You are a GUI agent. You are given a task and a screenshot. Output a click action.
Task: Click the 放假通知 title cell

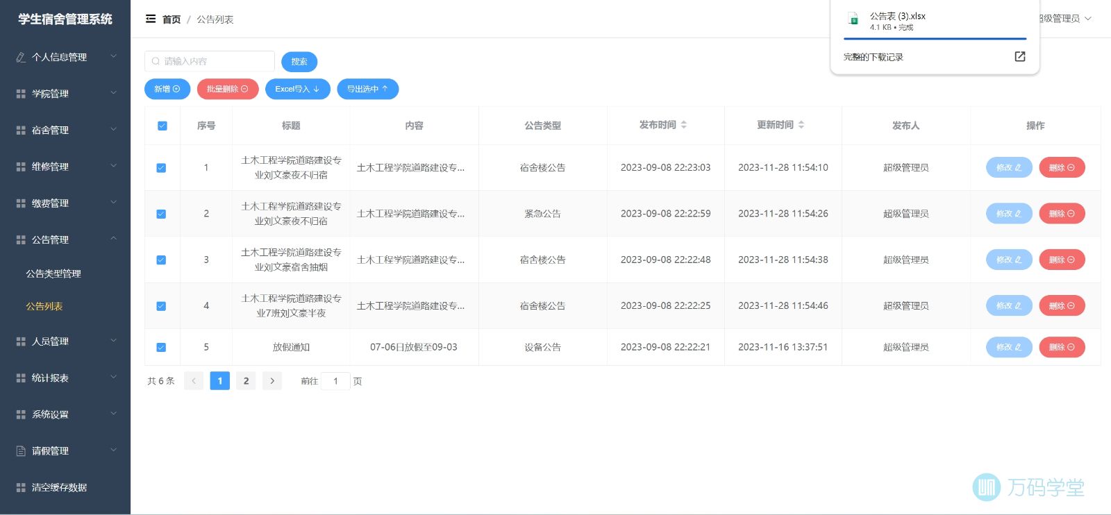tap(291, 347)
